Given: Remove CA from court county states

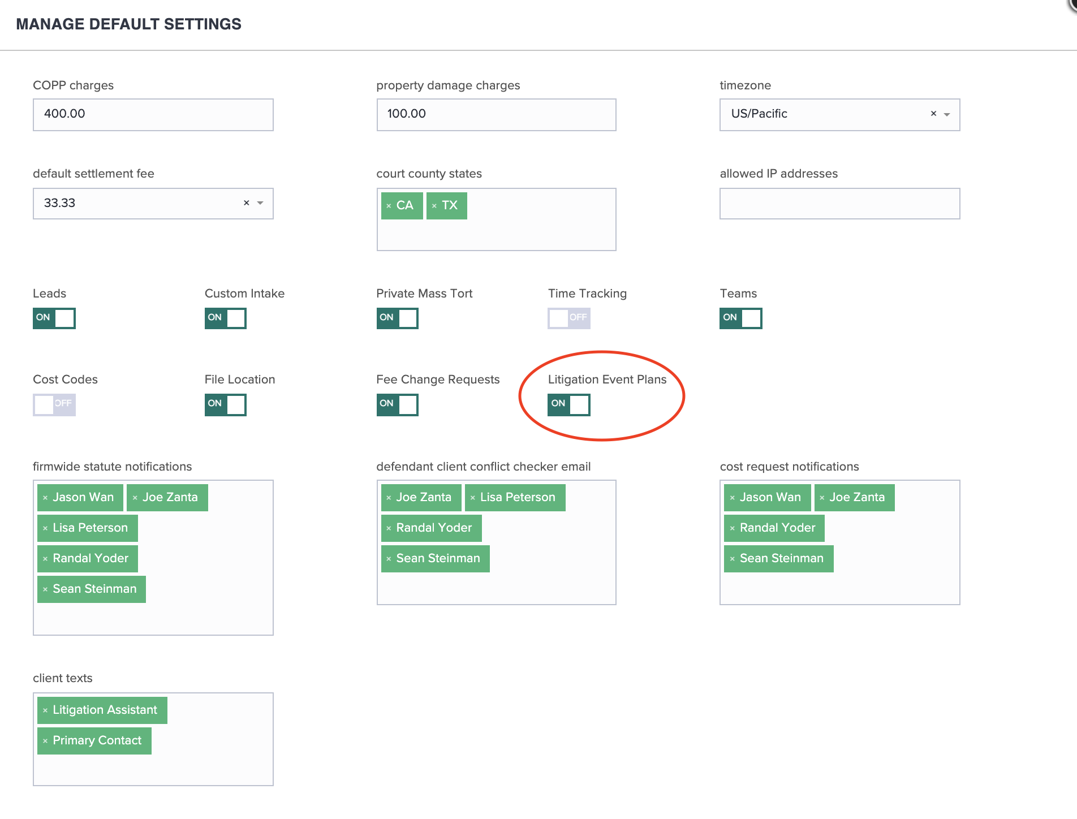Looking at the screenshot, I should tap(389, 205).
